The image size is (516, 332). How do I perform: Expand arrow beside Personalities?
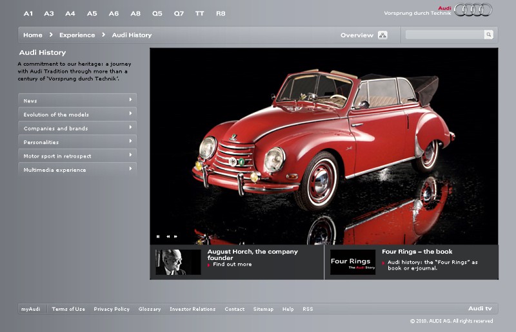click(131, 141)
